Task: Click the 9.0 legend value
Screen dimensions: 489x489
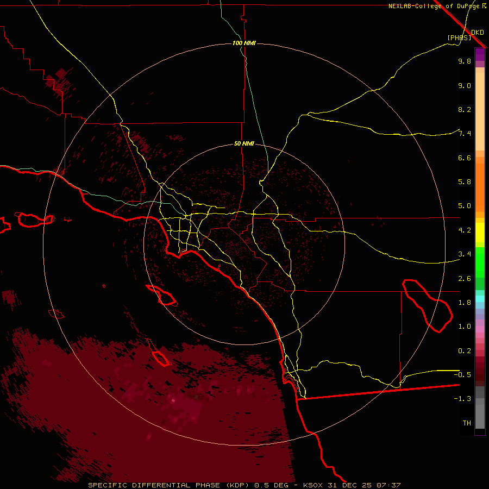Action: coord(465,85)
